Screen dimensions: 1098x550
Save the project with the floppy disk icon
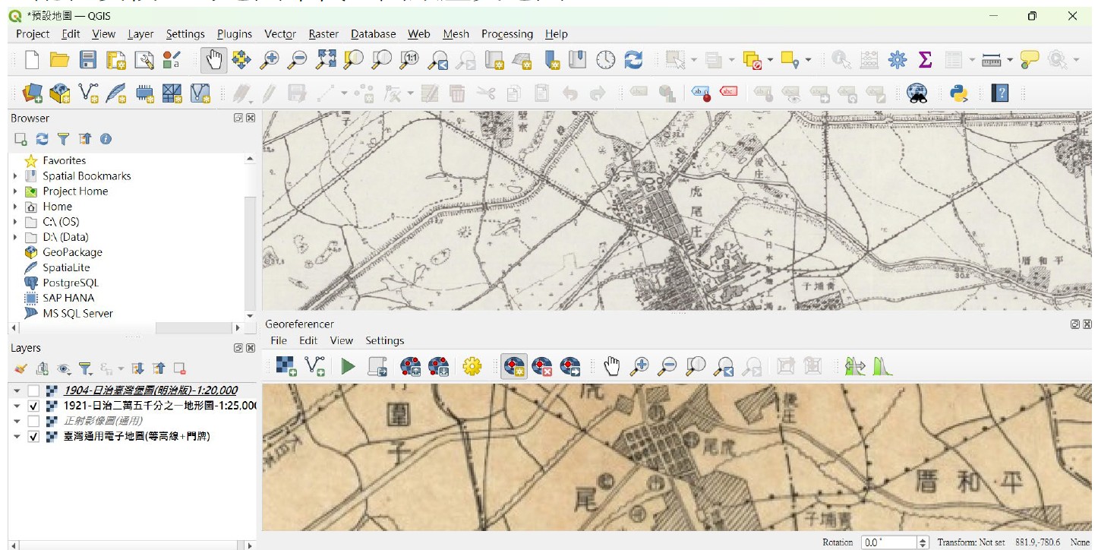[88, 60]
